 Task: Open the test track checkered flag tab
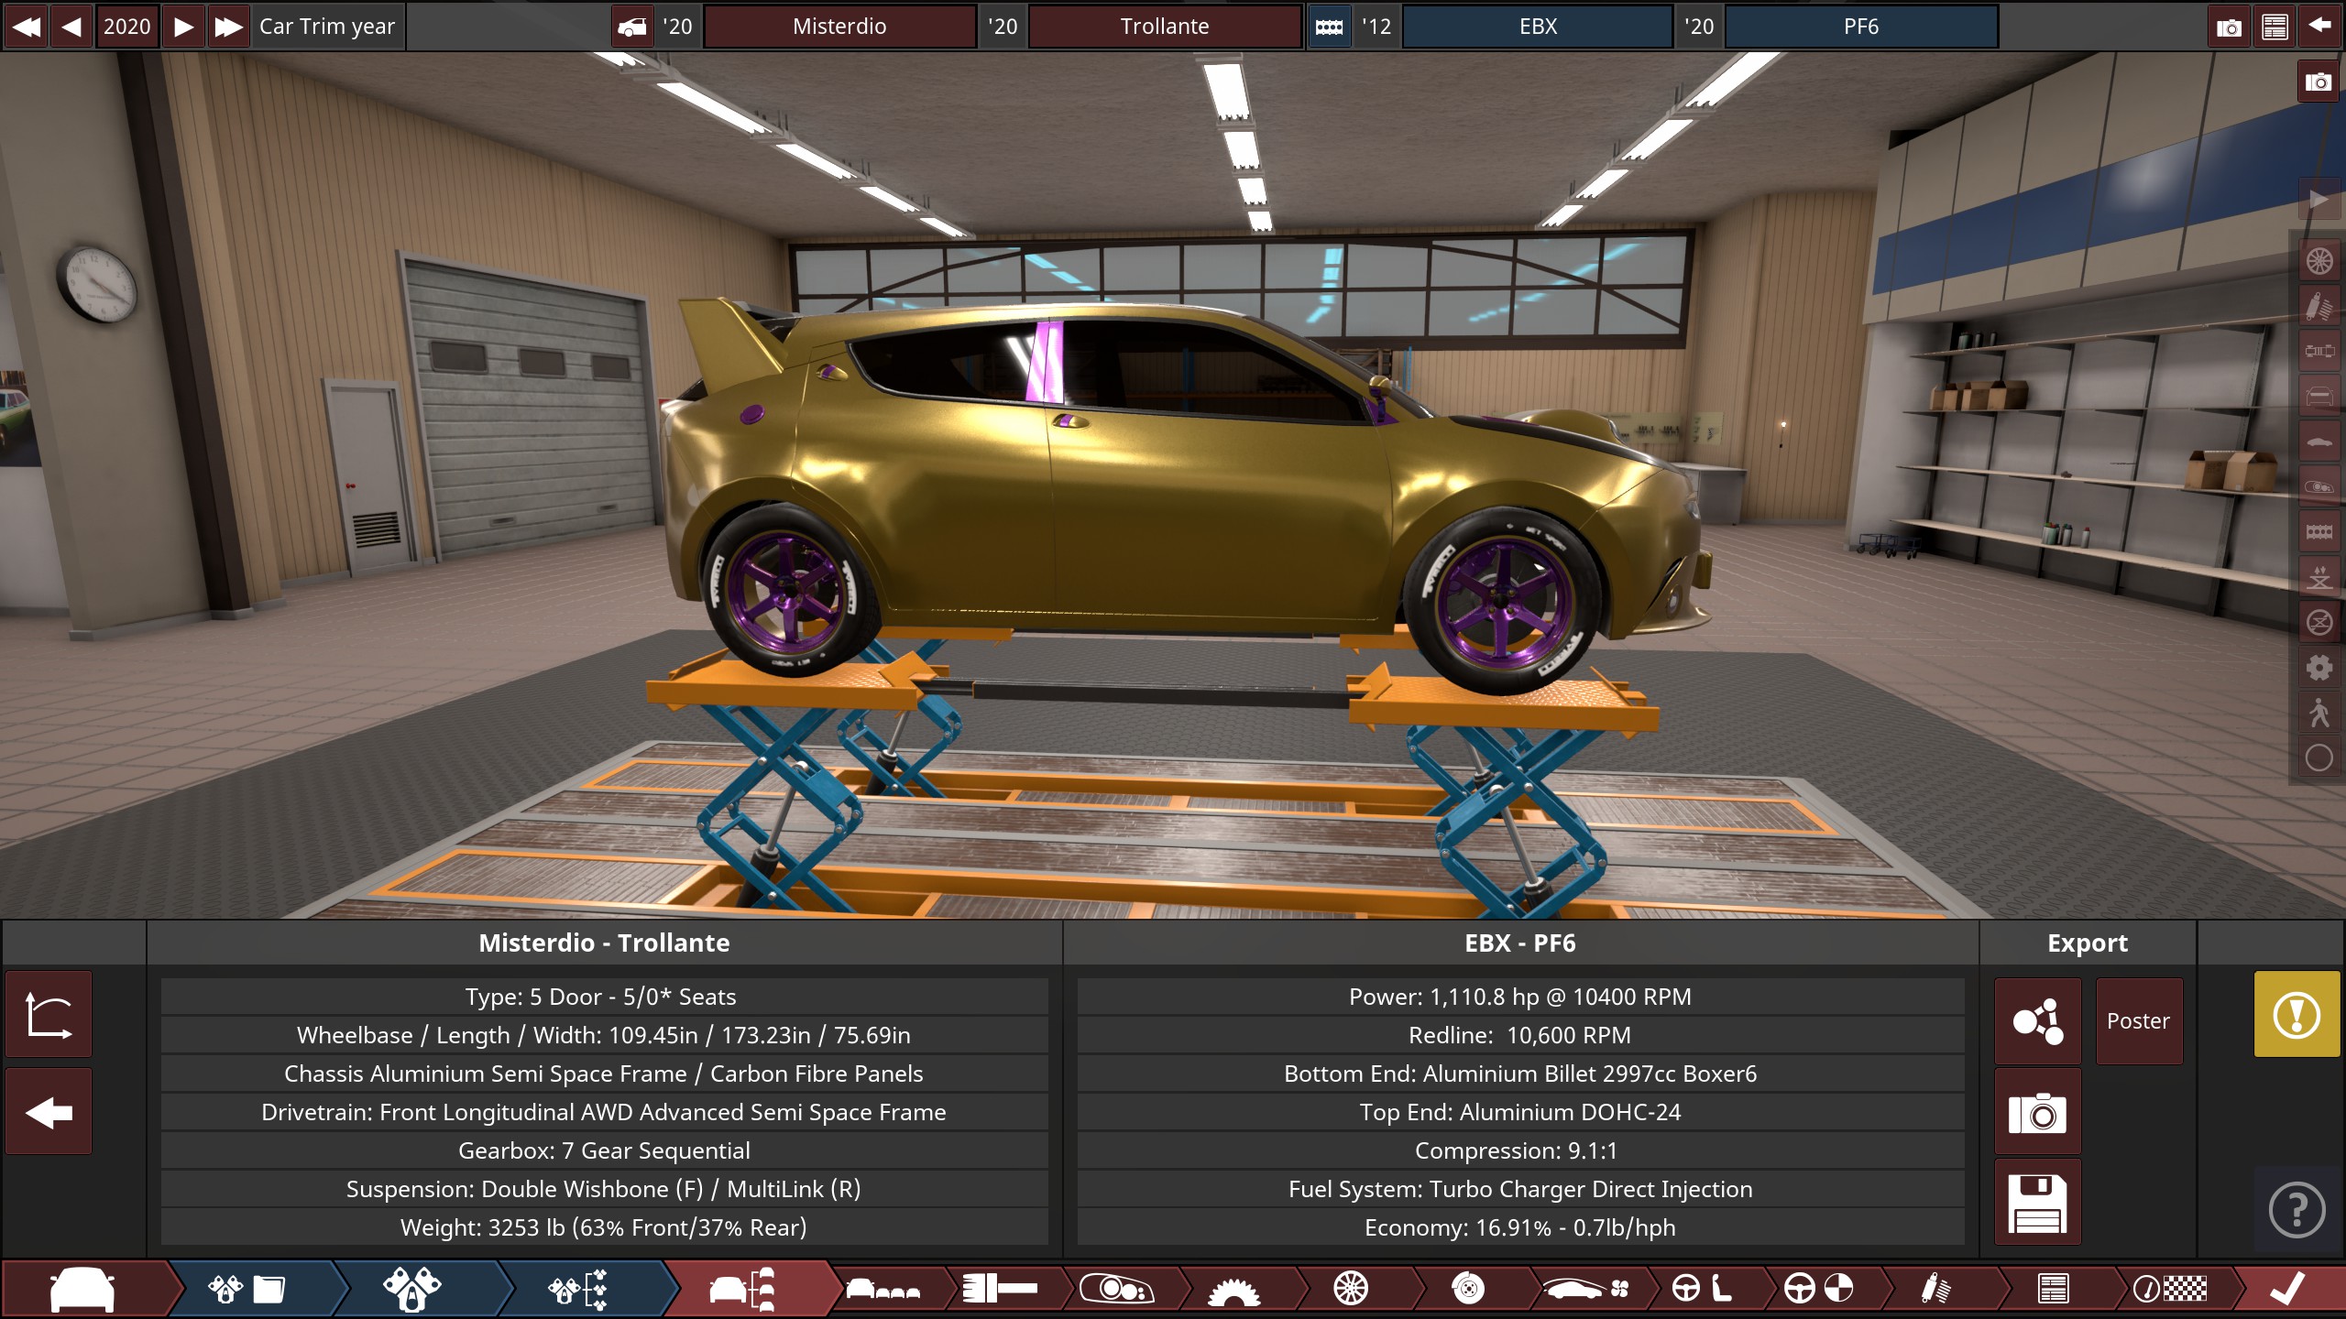(2171, 1290)
